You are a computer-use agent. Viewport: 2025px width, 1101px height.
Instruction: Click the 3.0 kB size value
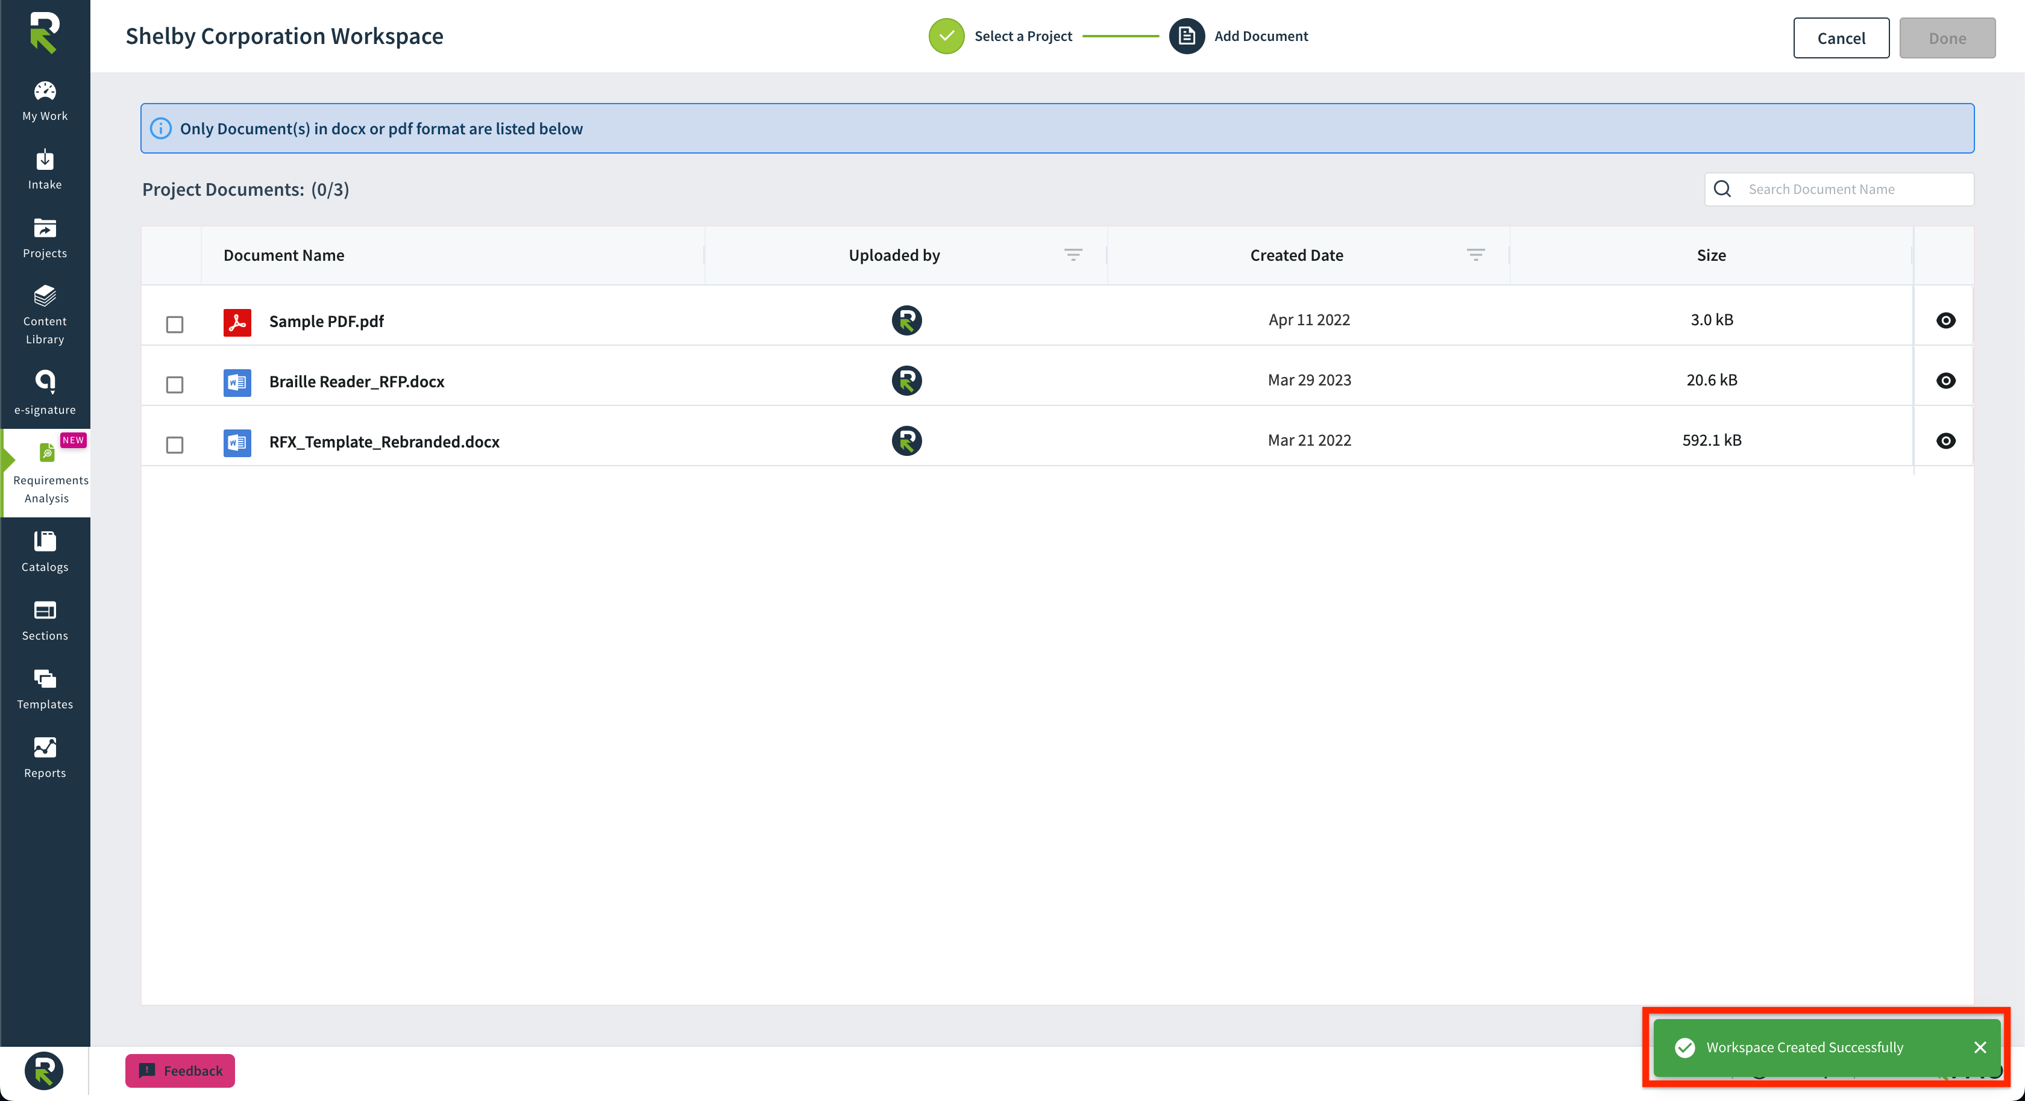(1712, 320)
